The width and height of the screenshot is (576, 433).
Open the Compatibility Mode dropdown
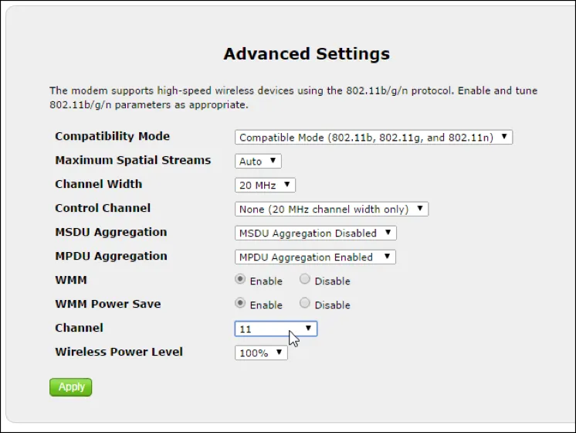coord(374,138)
